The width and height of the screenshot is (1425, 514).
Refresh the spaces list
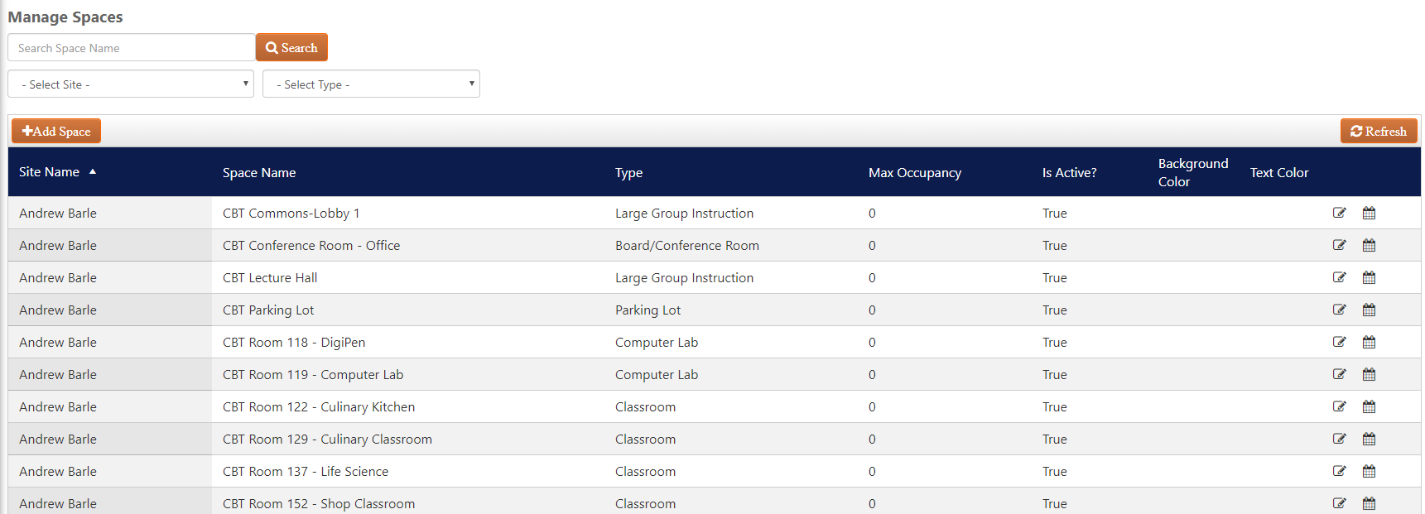tap(1379, 131)
